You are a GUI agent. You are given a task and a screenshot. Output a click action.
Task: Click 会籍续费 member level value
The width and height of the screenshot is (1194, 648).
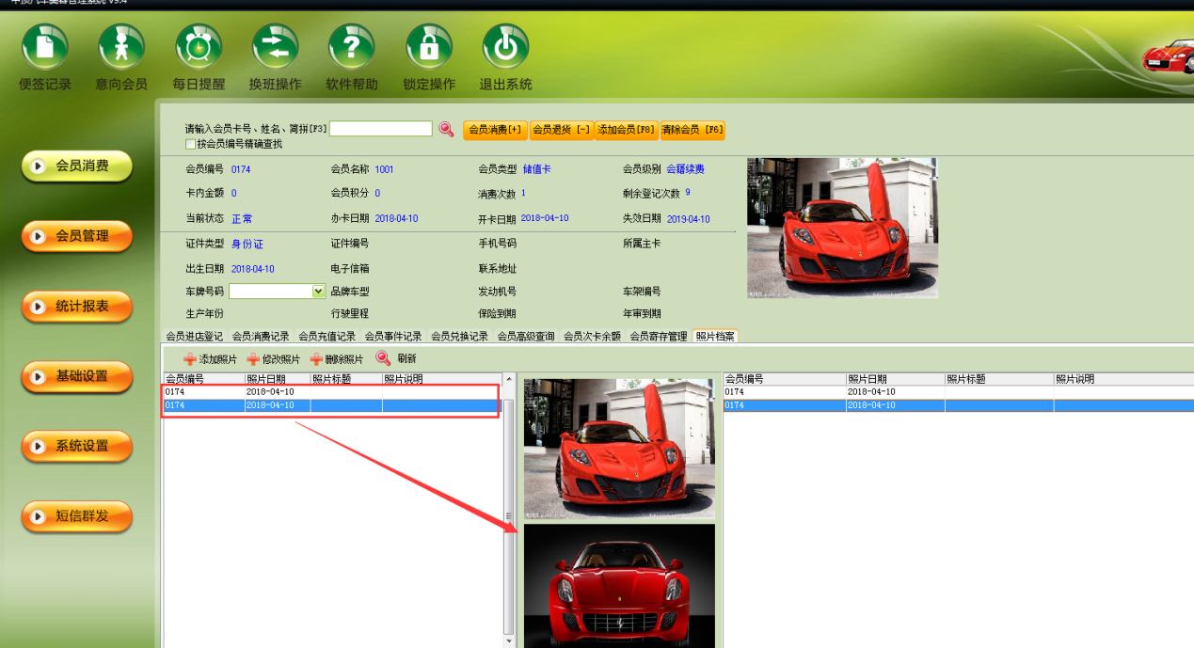[686, 169]
